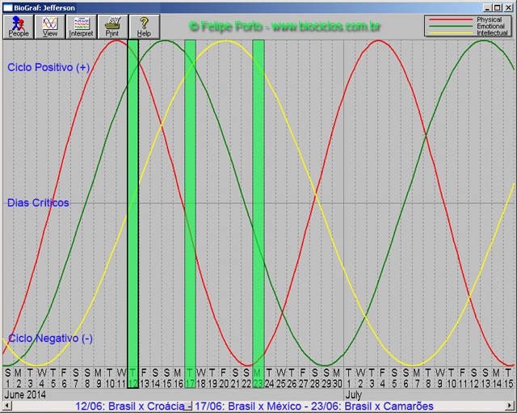Click the BioGraf window system icon
Screen dimensions: 517x413
click(7, 8)
